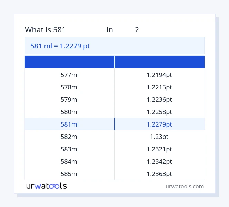Viewport: 229px width, 207px height.
Task: Click the 1.2215pt value
Action: (159, 87)
